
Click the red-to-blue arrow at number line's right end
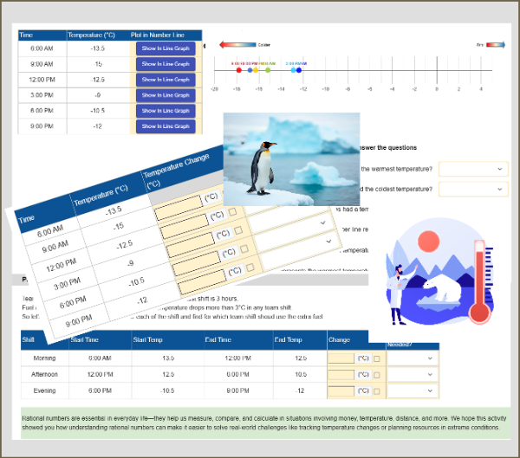[x=496, y=45]
